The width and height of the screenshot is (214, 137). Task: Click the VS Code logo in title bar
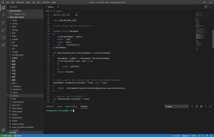pyautogui.click(x=3, y=2)
